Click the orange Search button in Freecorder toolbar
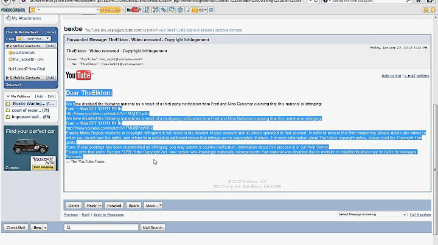The width and height of the screenshot is (438, 245). pos(110,10)
